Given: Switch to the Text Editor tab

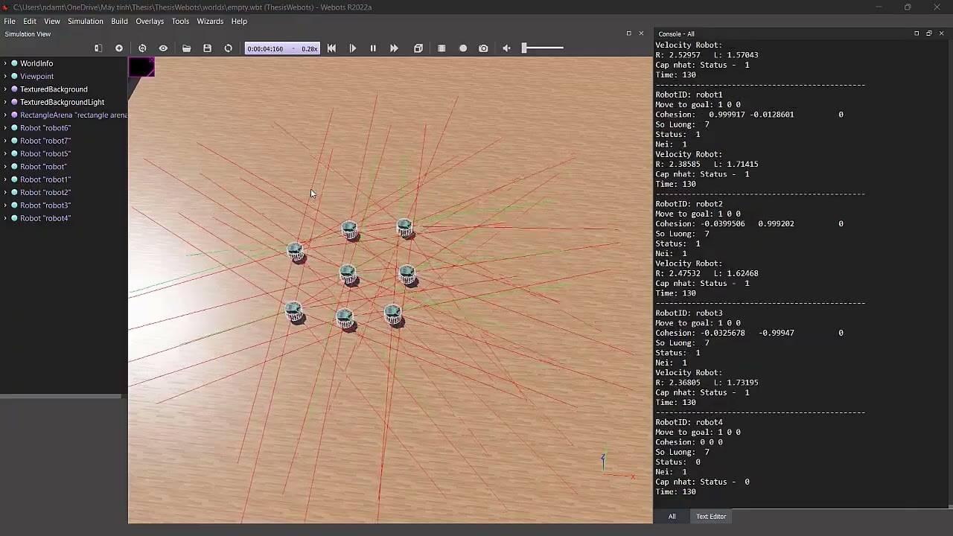Looking at the screenshot, I should coord(711,516).
